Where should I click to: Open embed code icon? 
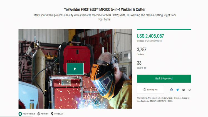(x=190, y=90)
